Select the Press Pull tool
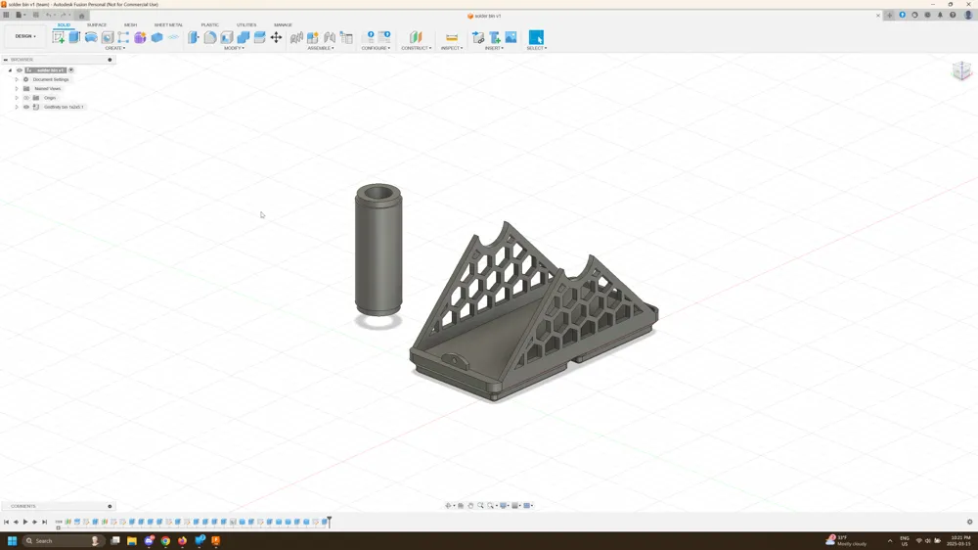The width and height of the screenshot is (978, 550). click(194, 37)
